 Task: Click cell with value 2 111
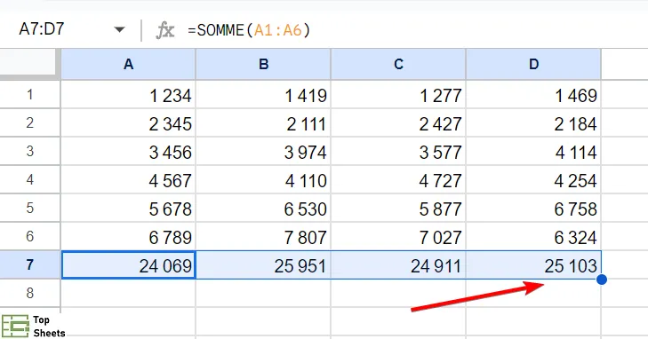coord(264,122)
